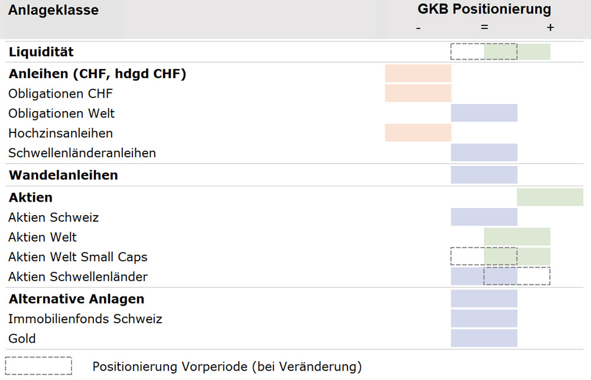This screenshot has height=380, width=591.
Task: Click the blue bar for Immobilienfonds Schweiz
Action: [484, 319]
